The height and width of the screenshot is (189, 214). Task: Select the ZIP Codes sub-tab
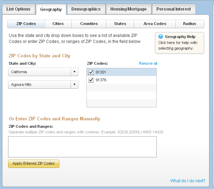pos(26,24)
